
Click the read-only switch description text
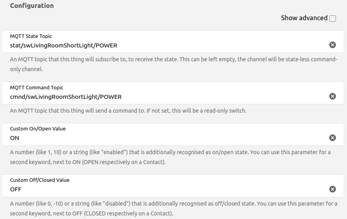point(128,111)
